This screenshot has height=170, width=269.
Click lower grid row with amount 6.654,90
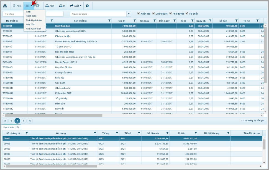tap(132, 149)
